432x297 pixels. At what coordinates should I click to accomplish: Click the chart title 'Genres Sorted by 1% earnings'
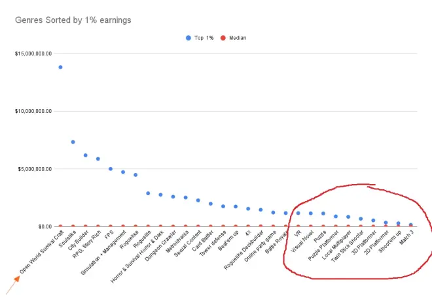(73, 20)
